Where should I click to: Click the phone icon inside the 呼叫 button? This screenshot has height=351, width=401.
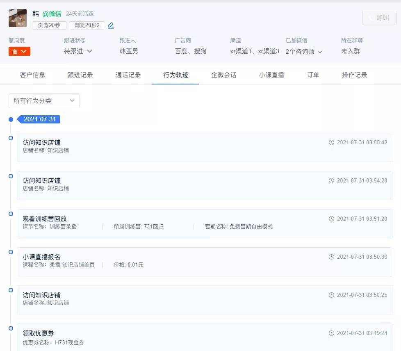(371, 18)
